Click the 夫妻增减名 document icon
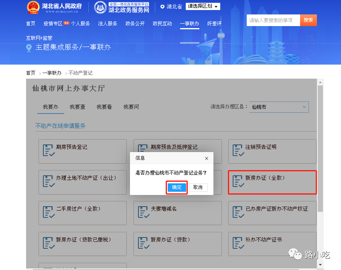341x270 pixels. tap(144, 212)
